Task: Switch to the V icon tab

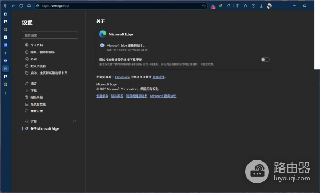Action: 5,37
